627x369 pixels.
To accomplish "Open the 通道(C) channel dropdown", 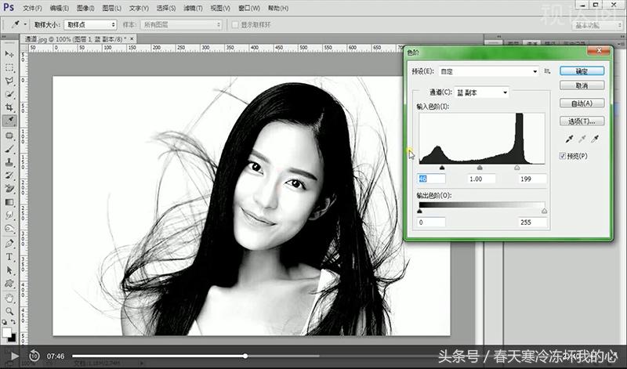I will 506,92.
